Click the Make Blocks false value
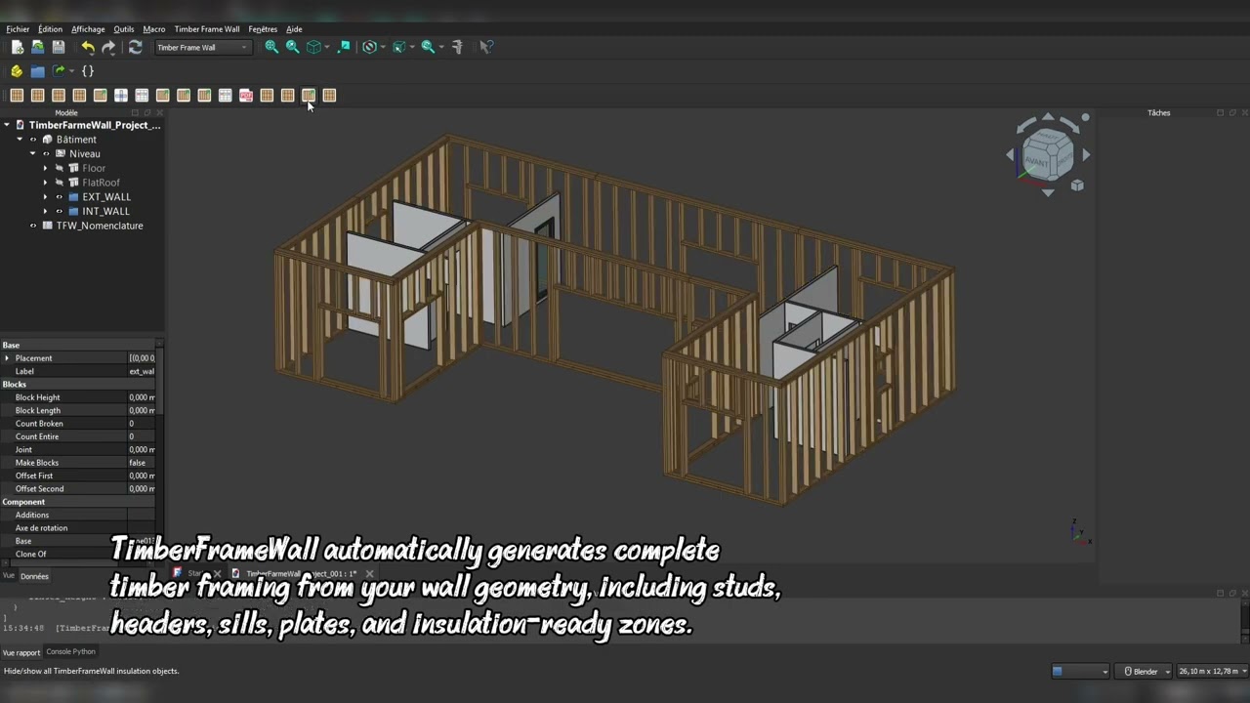Image resolution: width=1250 pixels, height=703 pixels. tap(141, 463)
